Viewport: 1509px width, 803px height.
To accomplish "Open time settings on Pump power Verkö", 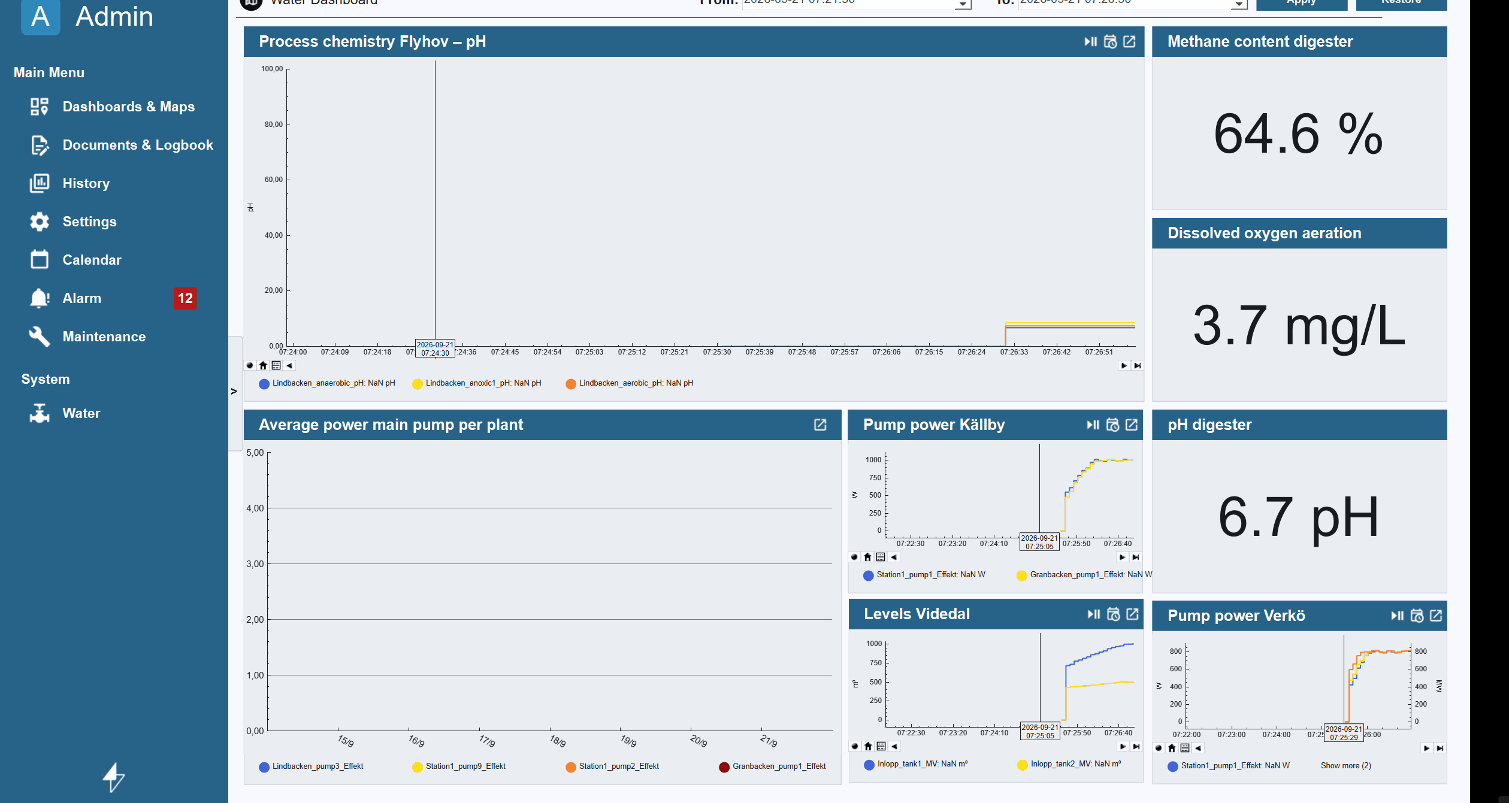I will (1417, 616).
